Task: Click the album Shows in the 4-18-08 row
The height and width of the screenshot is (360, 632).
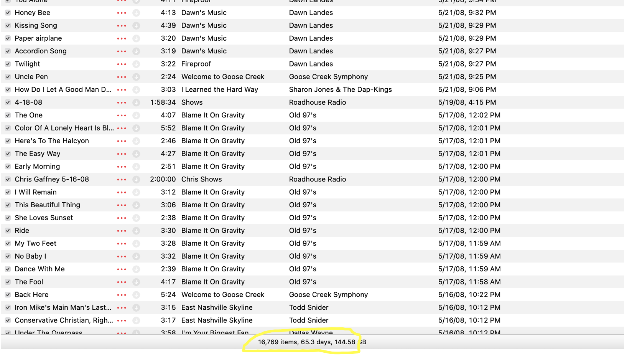Action: (x=192, y=102)
